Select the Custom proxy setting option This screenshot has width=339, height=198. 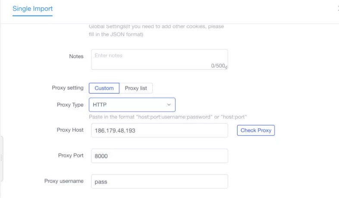(x=104, y=88)
